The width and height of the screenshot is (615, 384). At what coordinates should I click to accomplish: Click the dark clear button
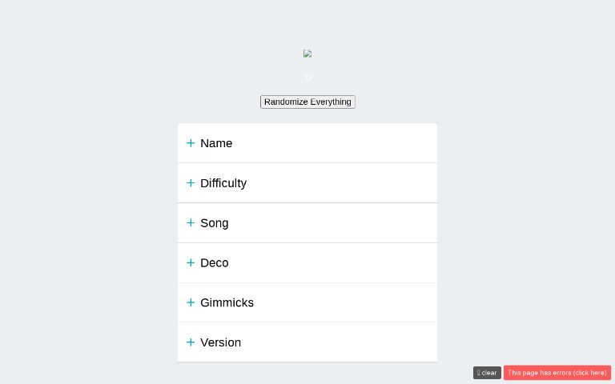(x=487, y=373)
